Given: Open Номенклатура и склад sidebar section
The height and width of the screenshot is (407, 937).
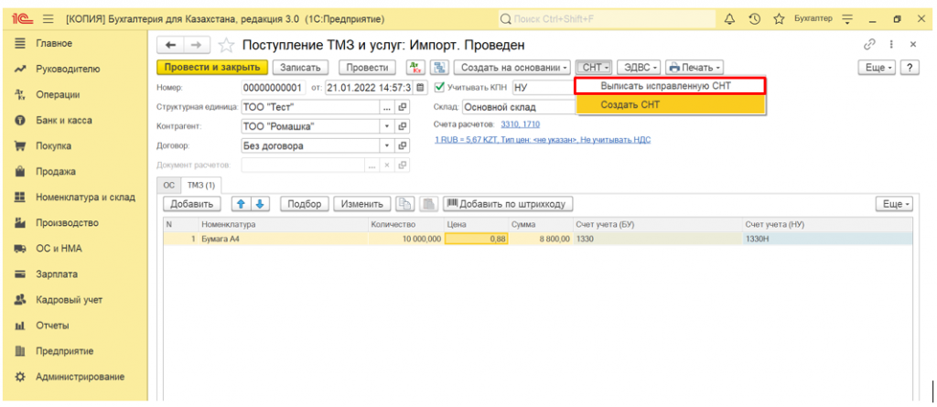Looking at the screenshot, I should pyautogui.click(x=85, y=197).
